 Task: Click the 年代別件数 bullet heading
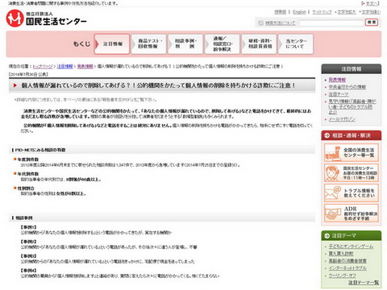pos(28,174)
